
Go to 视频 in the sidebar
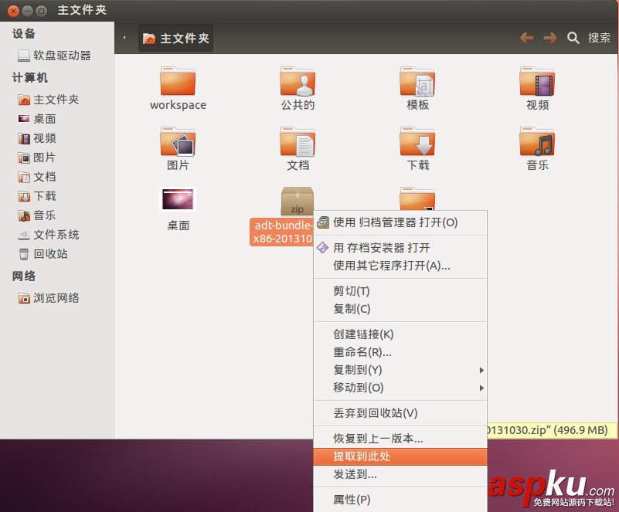coord(37,138)
